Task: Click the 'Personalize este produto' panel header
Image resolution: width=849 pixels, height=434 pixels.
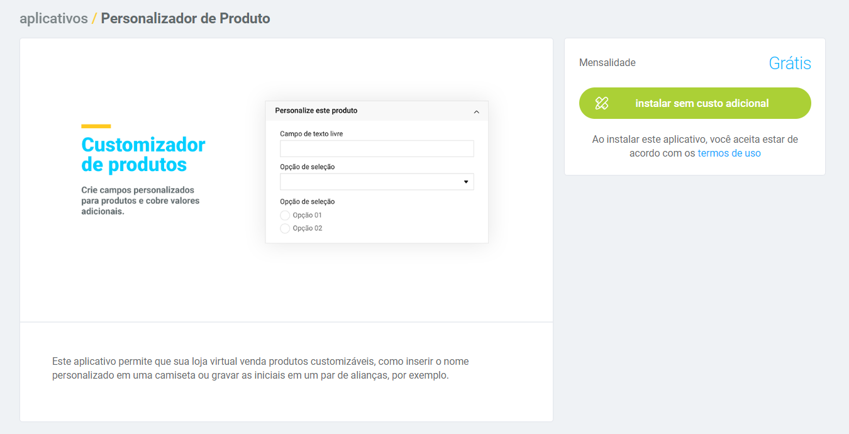Action: [x=316, y=111]
